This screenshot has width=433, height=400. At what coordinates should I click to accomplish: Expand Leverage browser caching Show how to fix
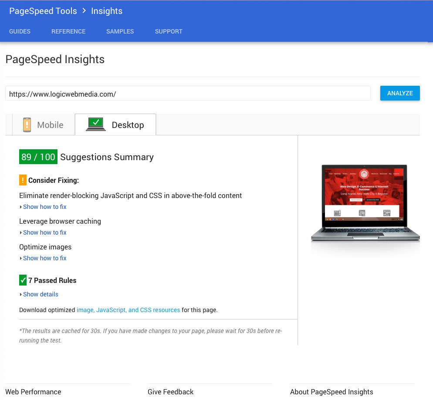click(x=45, y=232)
